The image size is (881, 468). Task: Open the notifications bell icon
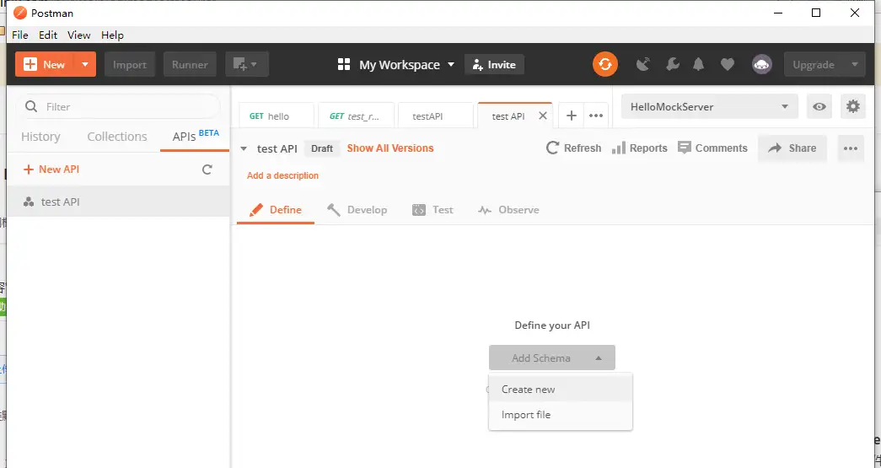click(x=699, y=64)
